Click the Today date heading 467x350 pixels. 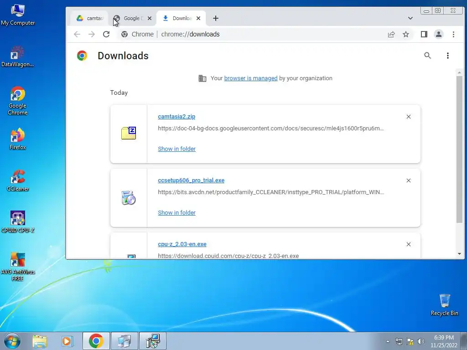click(x=119, y=93)
